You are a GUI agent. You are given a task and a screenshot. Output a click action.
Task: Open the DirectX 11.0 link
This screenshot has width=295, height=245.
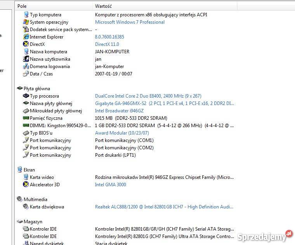pos(107,44)
